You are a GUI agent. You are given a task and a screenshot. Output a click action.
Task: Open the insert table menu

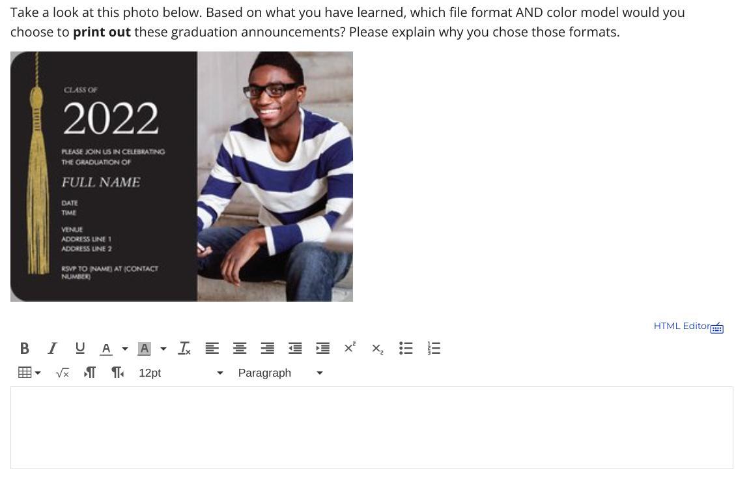[x=29, y=373]
